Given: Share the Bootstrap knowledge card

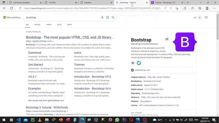Looking at the screenshot, I should (x=167, y=39).
